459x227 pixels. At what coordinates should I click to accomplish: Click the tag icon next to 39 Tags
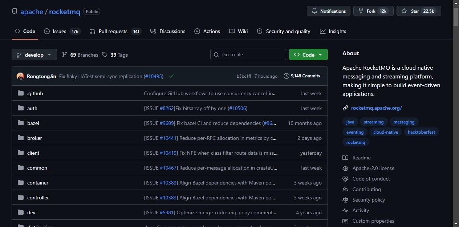105,54
